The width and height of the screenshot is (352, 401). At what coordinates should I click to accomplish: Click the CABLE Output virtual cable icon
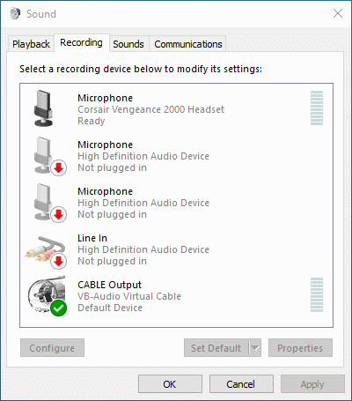pyautogui.click(x=47, y=295)
